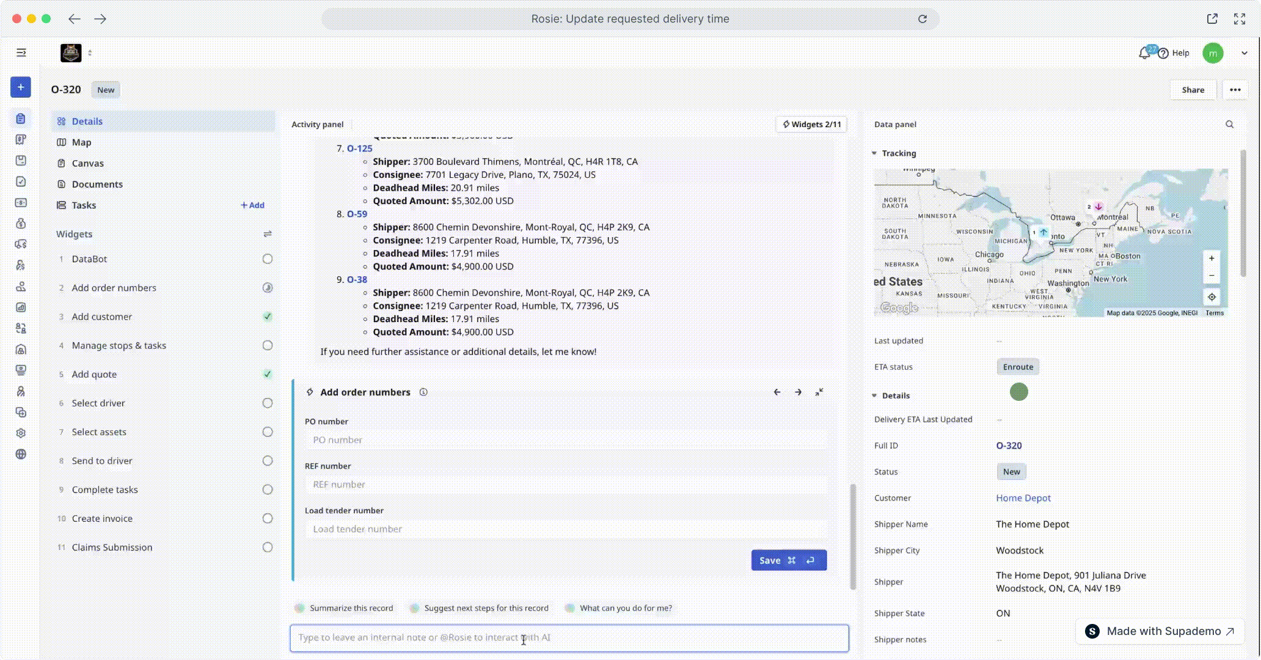Click the PO number input field
Image resolution: width=1261 pixels, height=660 pixels.
pyautogui.click(x=565, y=440)
